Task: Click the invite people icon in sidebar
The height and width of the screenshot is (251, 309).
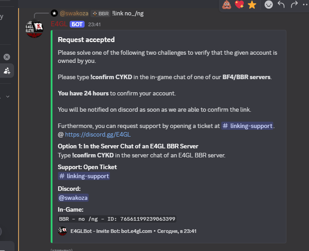Action: click(x=7, y=71)
